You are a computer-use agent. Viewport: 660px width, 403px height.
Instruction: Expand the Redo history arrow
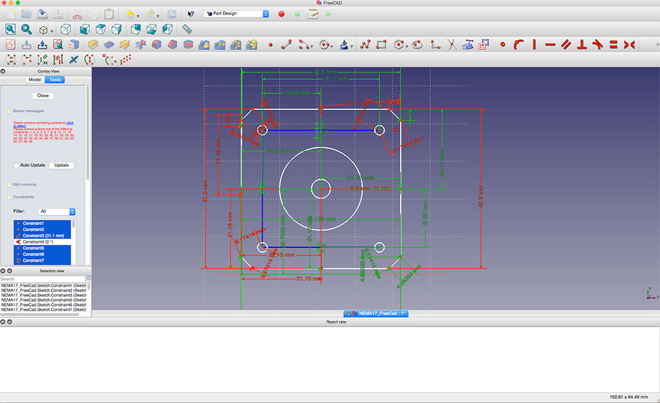point(158,16)
